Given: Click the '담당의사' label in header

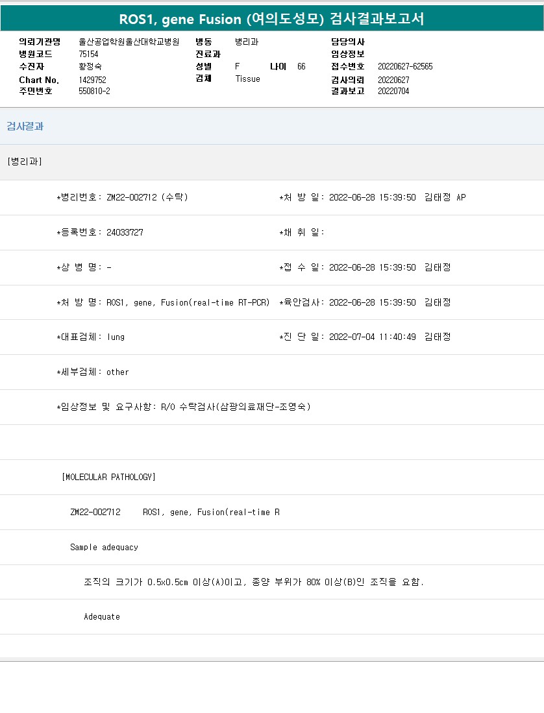Looking at the screenshot, I should click(347, 42).
